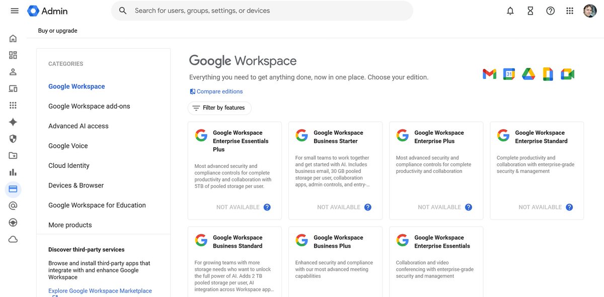Open Compare editions link
This screenshot has height=297, width=604.
[x=216, y=91]
